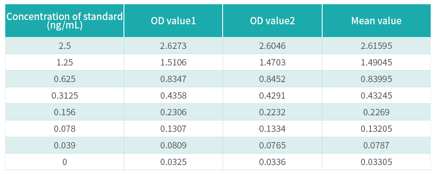Viewport: 435px width, 174px height.
Task: Click the OD value2 cell 1.4703
Action: 272,62
